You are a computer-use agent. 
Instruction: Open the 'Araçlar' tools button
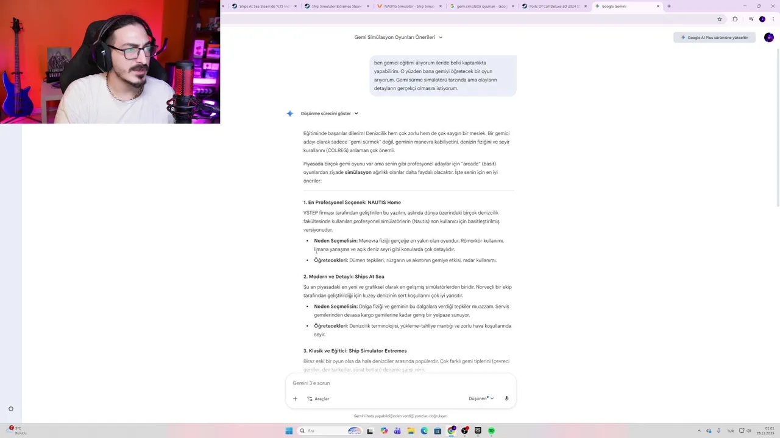pos(318,398)
